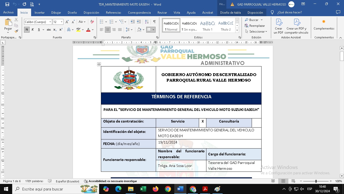Click the zoom slider in status bar
The image size is (344, 194).
point(316,181)
